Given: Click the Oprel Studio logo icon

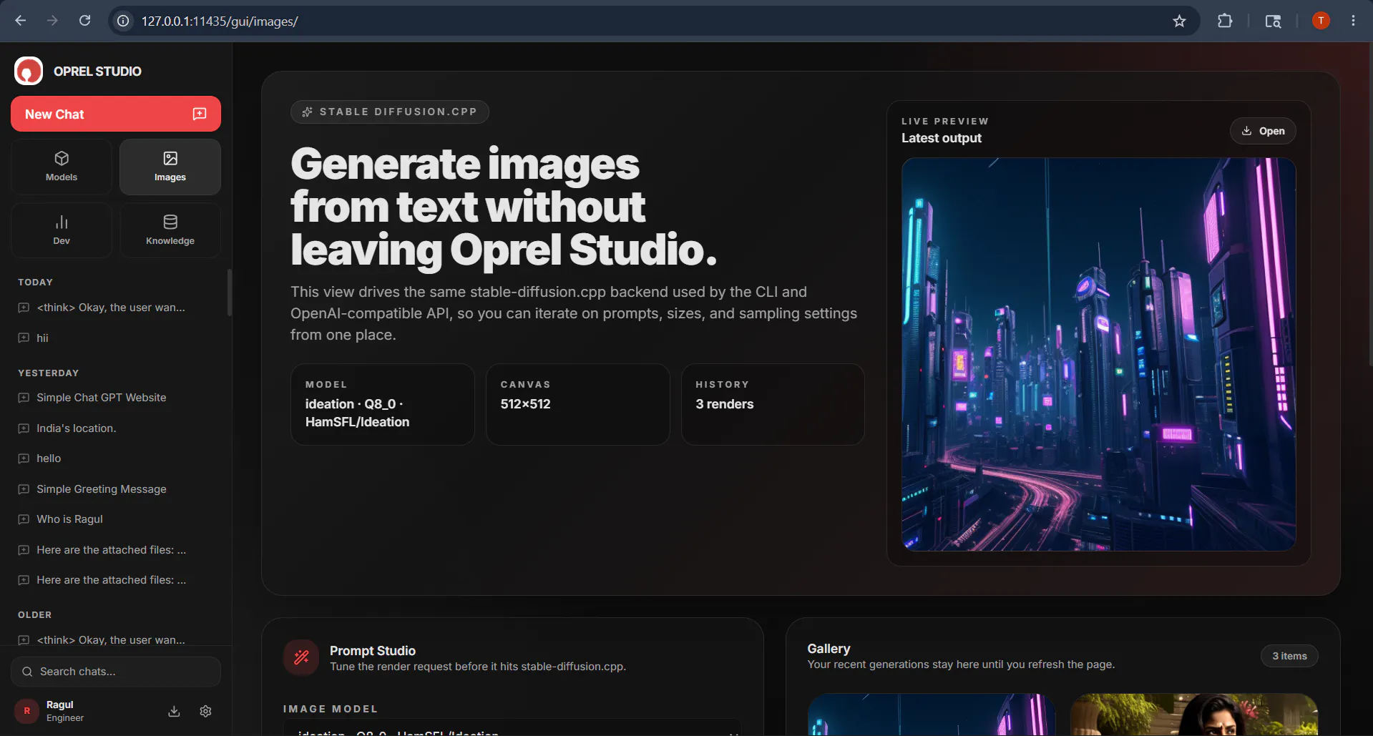Looking at the screenshot, I should click(x=29, y=71).
